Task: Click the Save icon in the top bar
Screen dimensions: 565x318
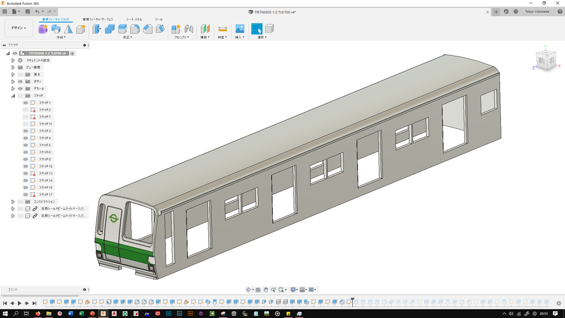Action: (28, 11)
